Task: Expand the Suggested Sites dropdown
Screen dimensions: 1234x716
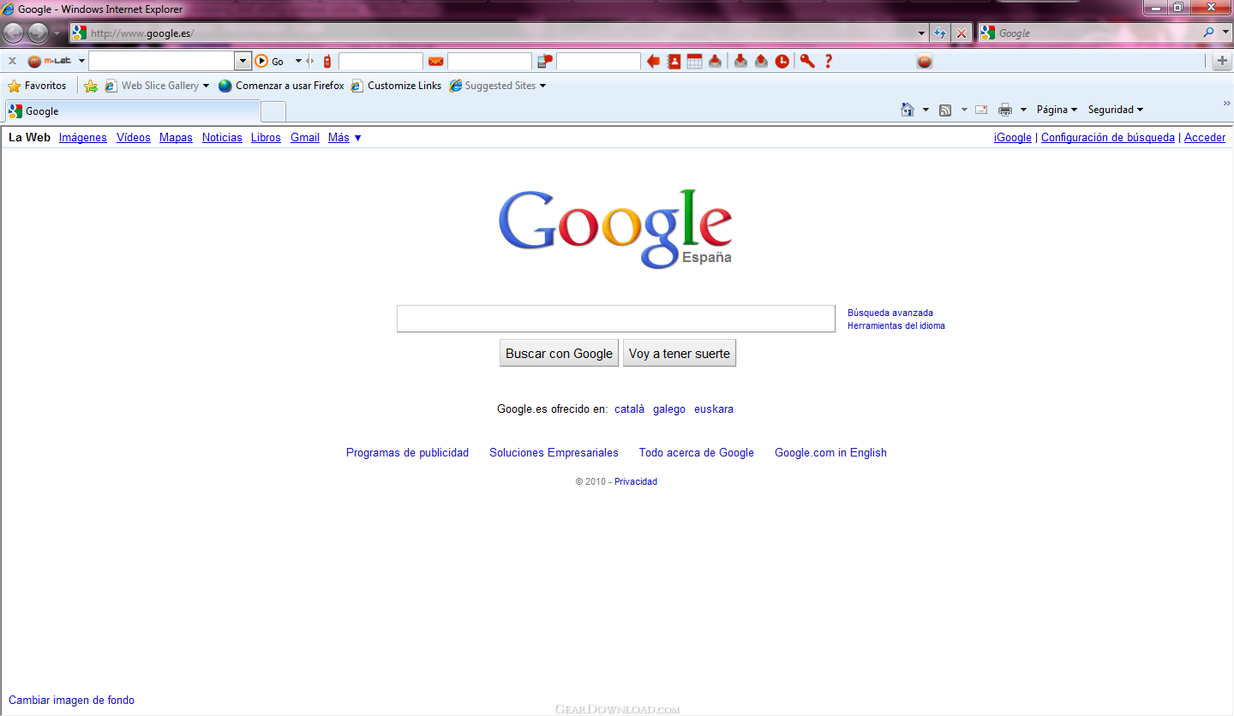Action: tap(542, 86)
